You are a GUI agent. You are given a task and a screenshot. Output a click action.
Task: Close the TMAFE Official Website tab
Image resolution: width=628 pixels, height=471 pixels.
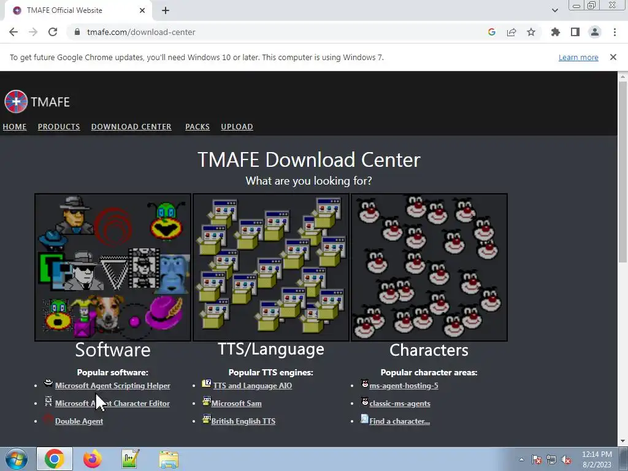[142, 10]
